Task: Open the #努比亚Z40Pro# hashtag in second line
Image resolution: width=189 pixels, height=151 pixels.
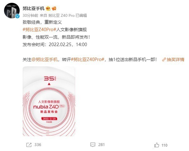Action: point(39,30)
